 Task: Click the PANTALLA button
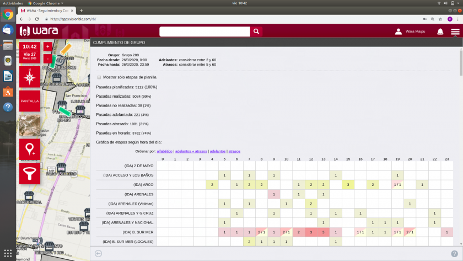point(29,101)
